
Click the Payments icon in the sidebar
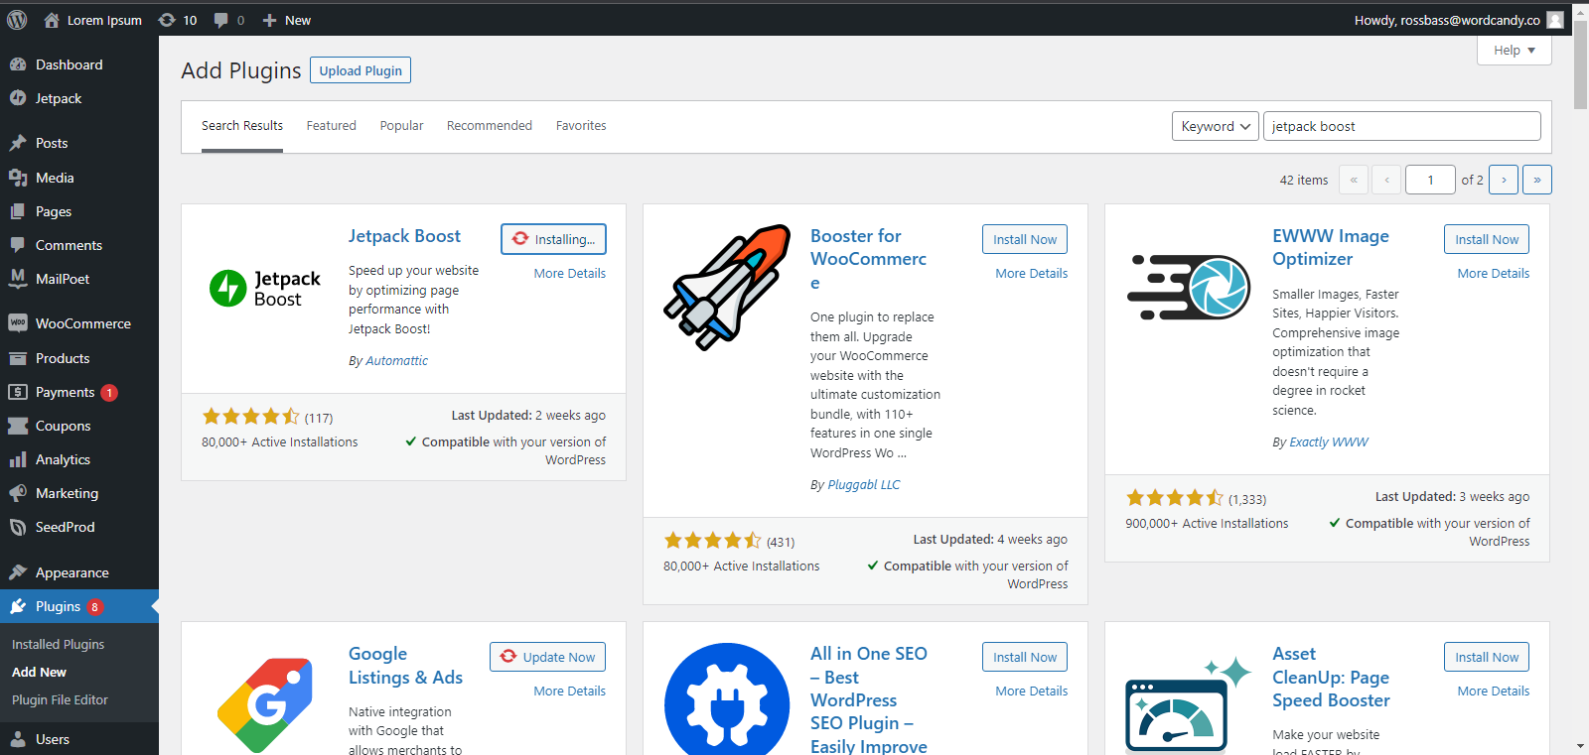pos(18,392)
